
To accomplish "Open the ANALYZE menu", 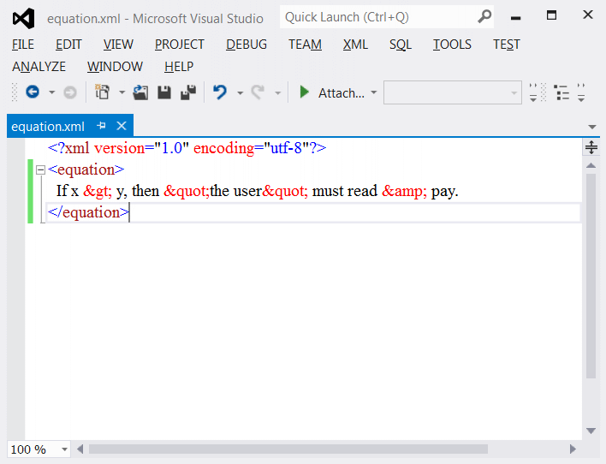I will [39, 67].
